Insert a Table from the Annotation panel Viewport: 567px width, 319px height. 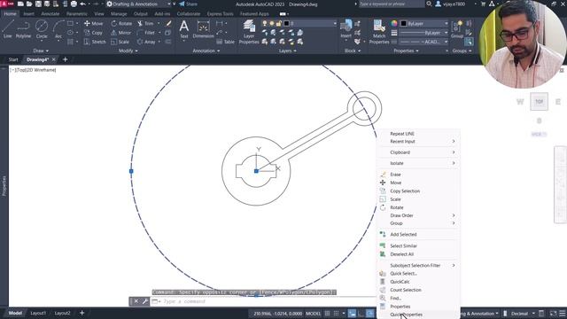226,42
